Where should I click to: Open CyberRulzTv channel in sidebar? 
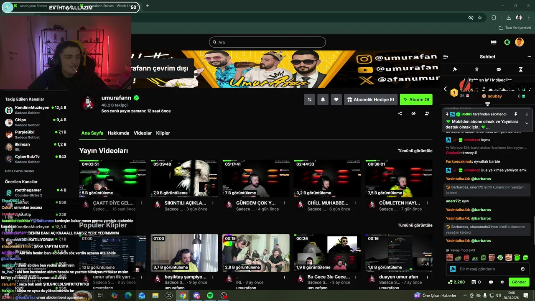[x=36, y=159]
